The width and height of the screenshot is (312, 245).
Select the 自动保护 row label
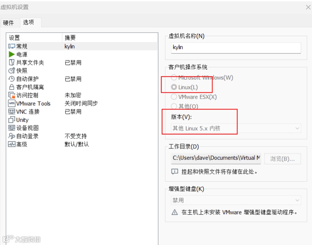27,79
